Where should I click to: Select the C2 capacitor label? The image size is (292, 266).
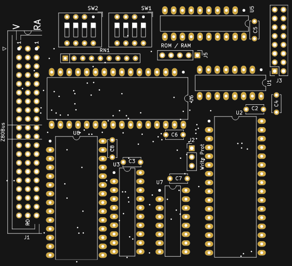pos(255,108)
